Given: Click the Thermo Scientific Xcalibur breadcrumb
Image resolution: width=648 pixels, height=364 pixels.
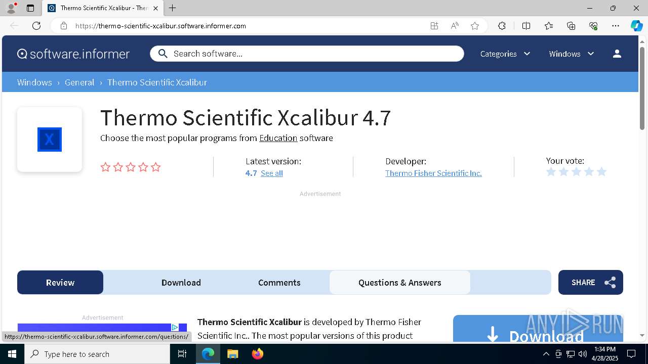Looking at the screenshot, I should 157,82.
